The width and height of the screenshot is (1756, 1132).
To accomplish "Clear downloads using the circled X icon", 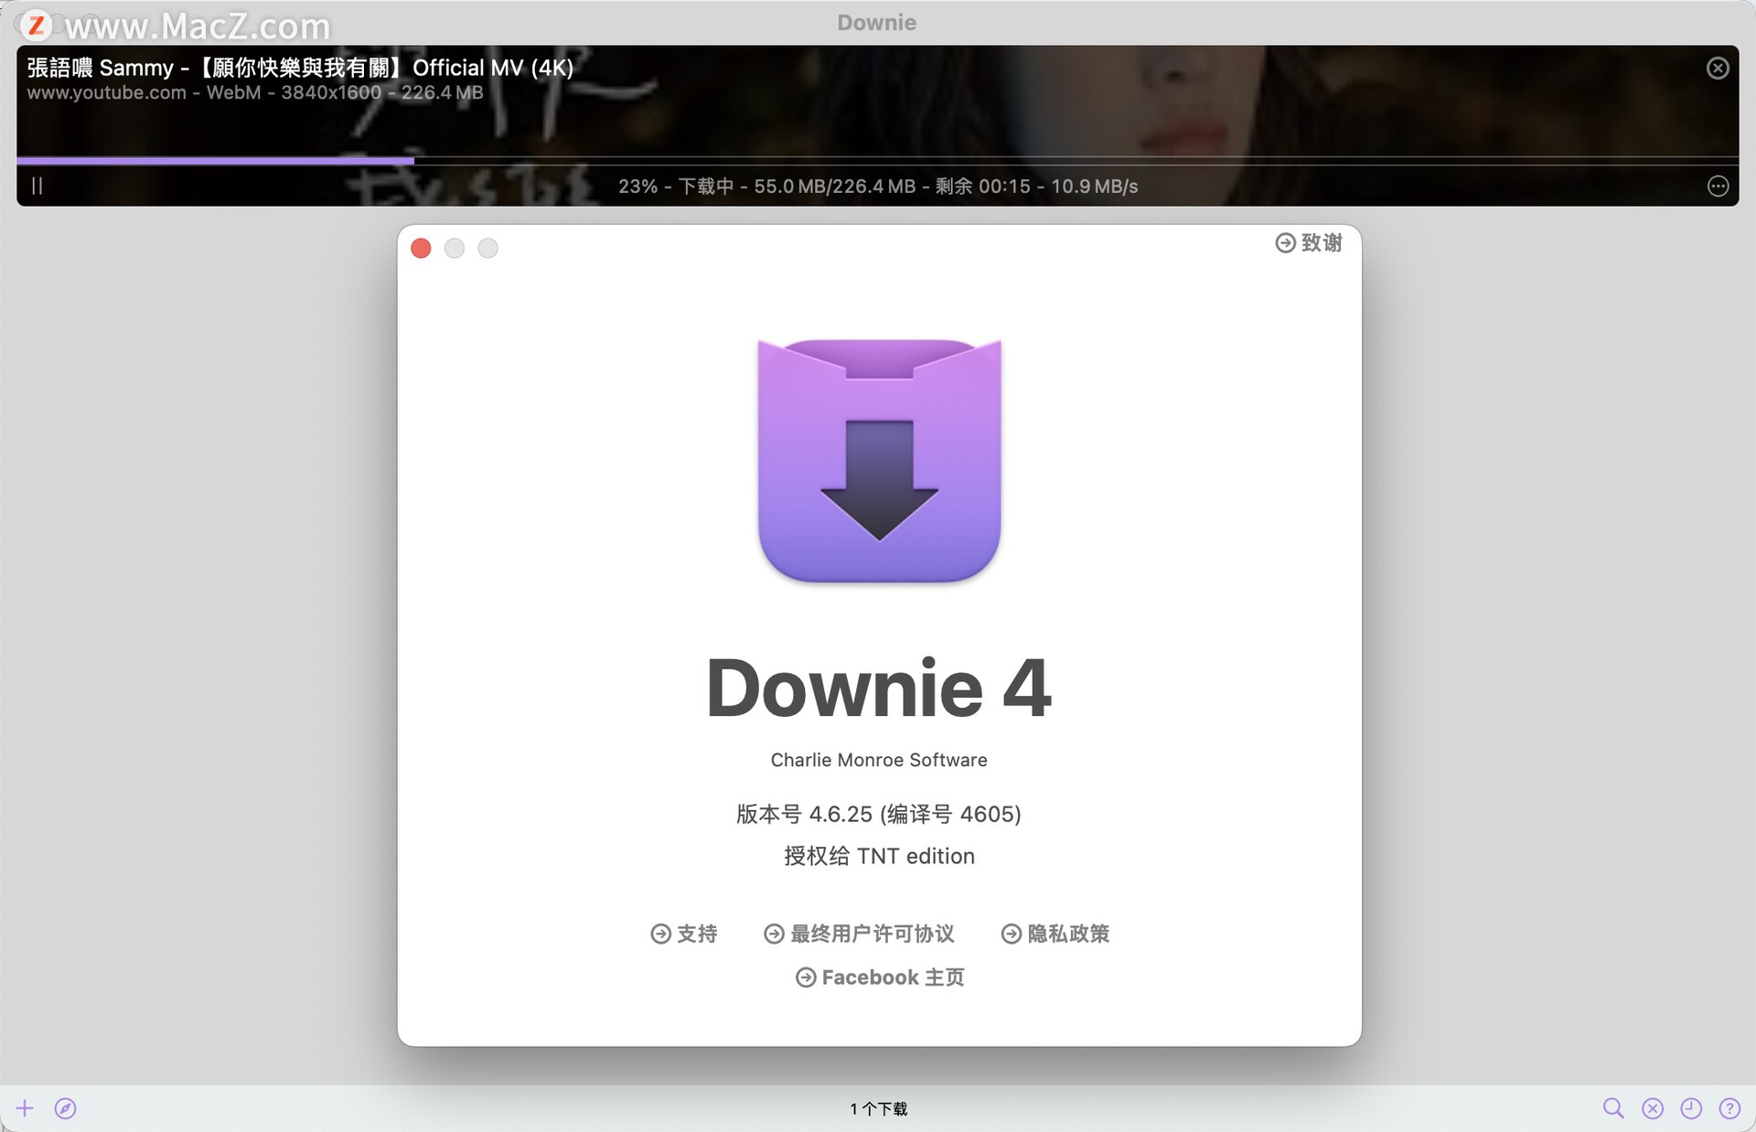I will [1652, 1107].
